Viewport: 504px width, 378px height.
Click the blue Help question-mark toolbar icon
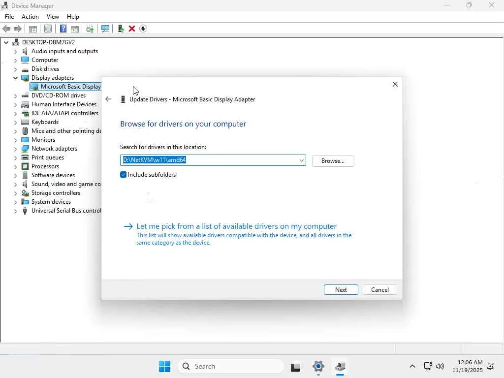click(x=63, y=29)
